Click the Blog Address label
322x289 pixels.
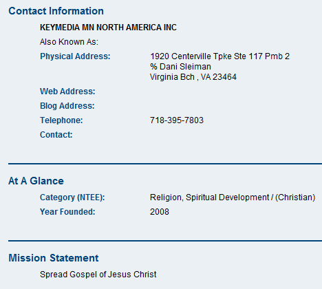(67, 106)
